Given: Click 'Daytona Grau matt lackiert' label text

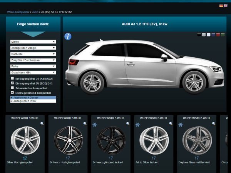Looking at the screenshot, I should 194,162.
